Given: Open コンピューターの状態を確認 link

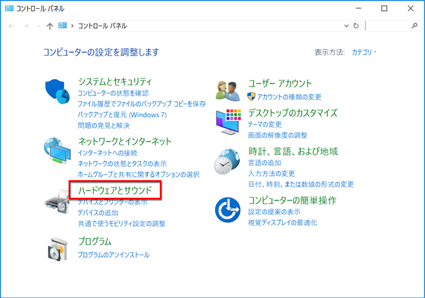Looking at the screenshot, I should point(113,93).
